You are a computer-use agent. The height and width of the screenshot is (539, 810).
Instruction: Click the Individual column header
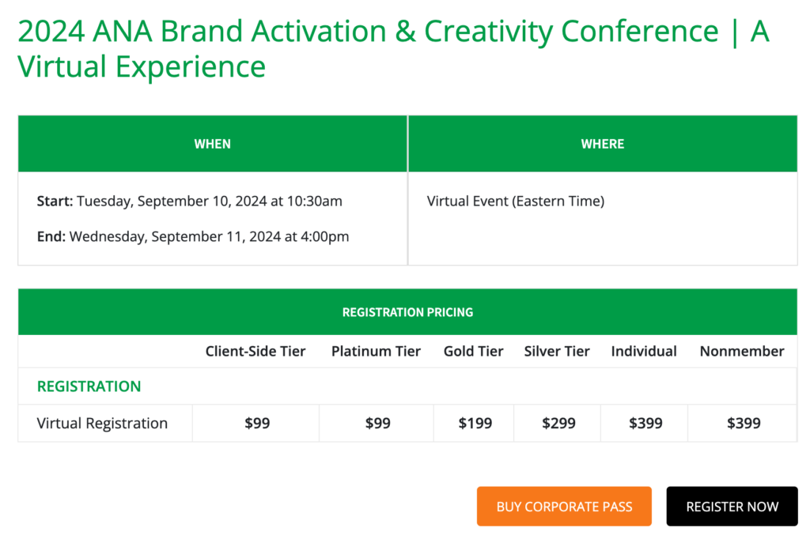pos(644,352)
